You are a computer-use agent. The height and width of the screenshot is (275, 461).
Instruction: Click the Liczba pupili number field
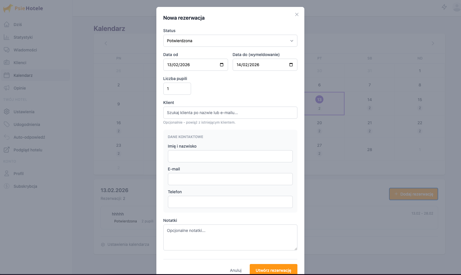click(177, 89)
